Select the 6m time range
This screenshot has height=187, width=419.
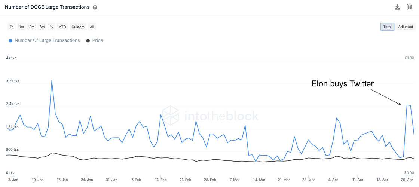(x=42, y=27)
